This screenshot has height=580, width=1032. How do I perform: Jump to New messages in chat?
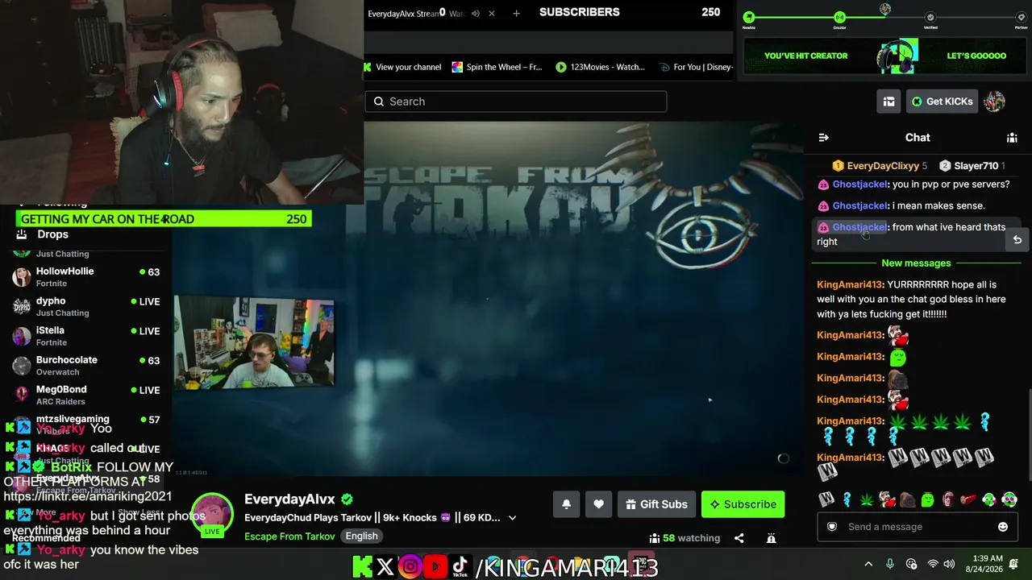click(916, 263)
